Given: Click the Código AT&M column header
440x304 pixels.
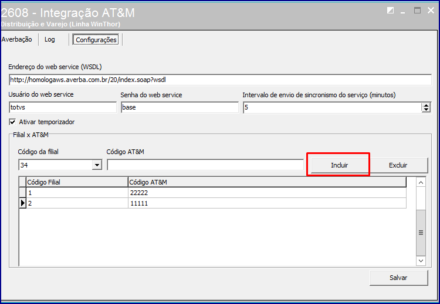Looking at the screenshot, I should (267, 182).
